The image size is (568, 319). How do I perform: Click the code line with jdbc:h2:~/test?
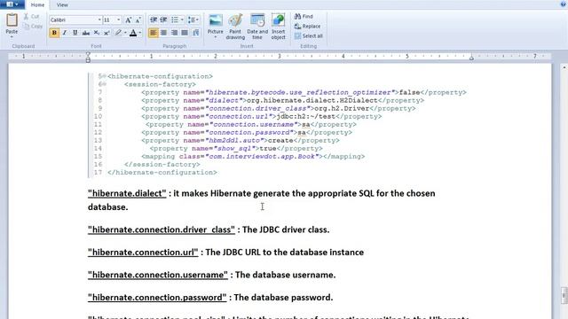coord(262,116)
